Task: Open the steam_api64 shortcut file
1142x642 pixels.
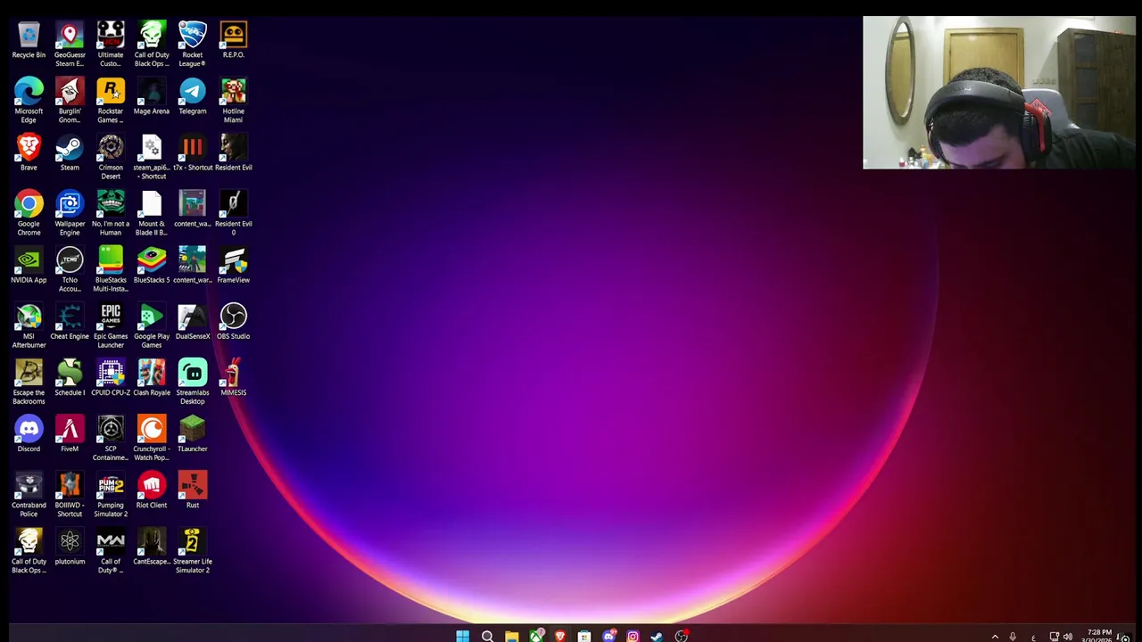Action: [x=152, y=157]
